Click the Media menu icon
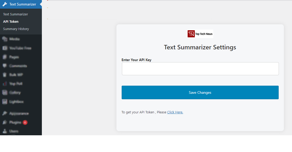The height and width of the screenshot is (152, 292). tap(5, 39)
